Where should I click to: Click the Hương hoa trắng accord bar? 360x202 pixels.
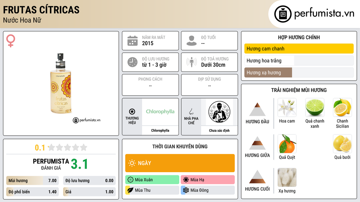[x=299, y=61]
